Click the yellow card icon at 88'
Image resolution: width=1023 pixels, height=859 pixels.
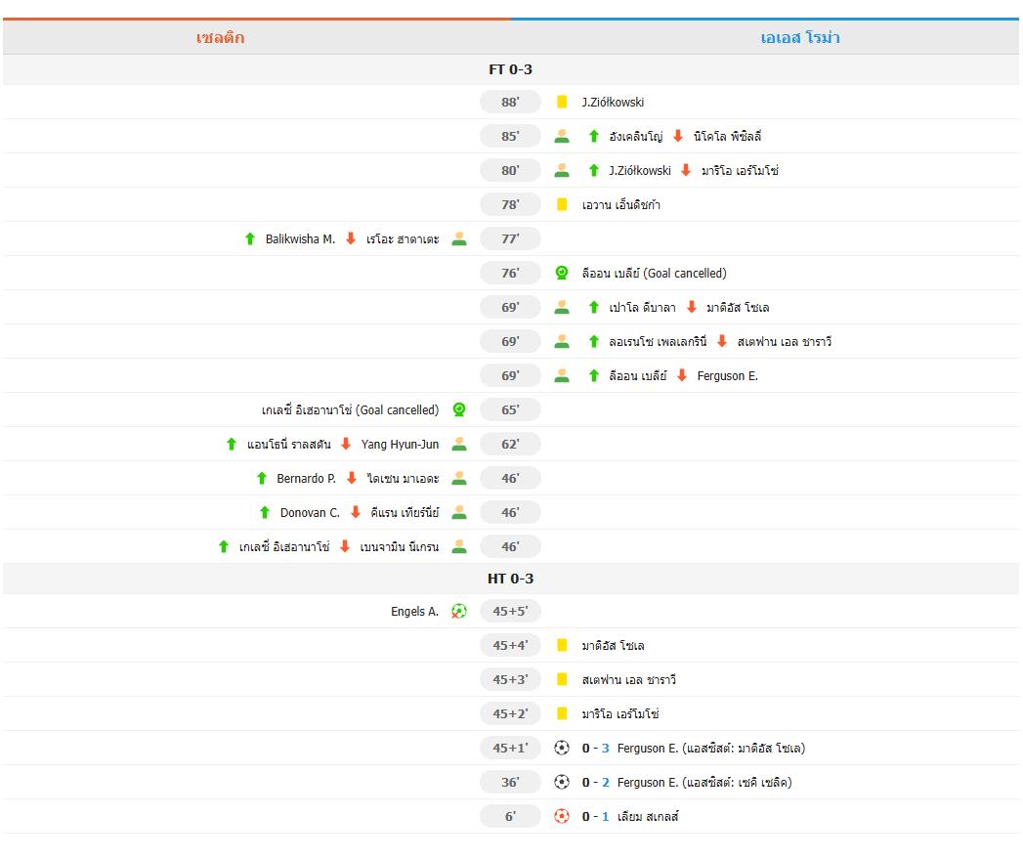click(x=562, y=102)
